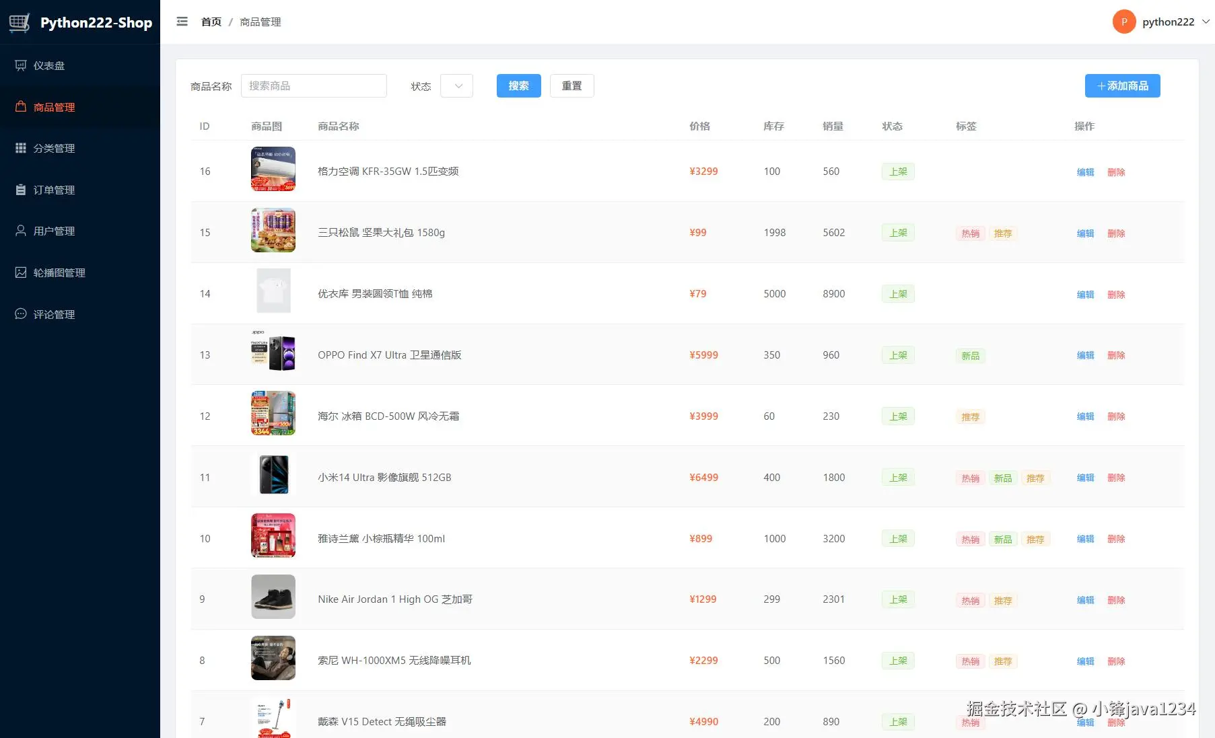Click 编辑 for OPPO Find X7 row
The height and width of the screenshot is (738, 1215).
pyautogui.click(x=1086, y=355)
